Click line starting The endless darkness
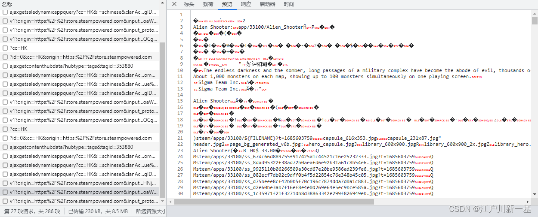This screenshot has height=217, width=538. (362, 70)
